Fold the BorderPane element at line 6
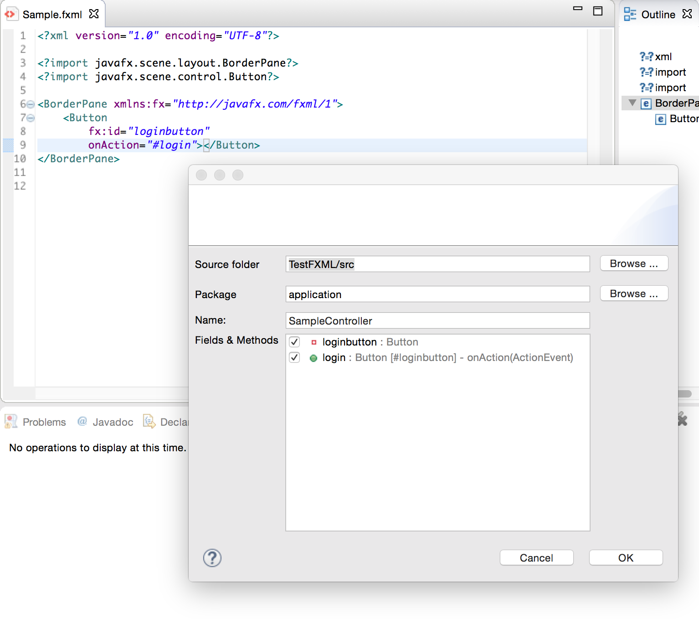 (31, 104)
